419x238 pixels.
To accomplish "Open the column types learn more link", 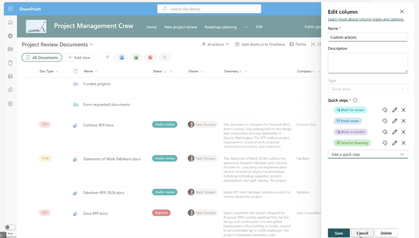I will (x=366, y=19).
